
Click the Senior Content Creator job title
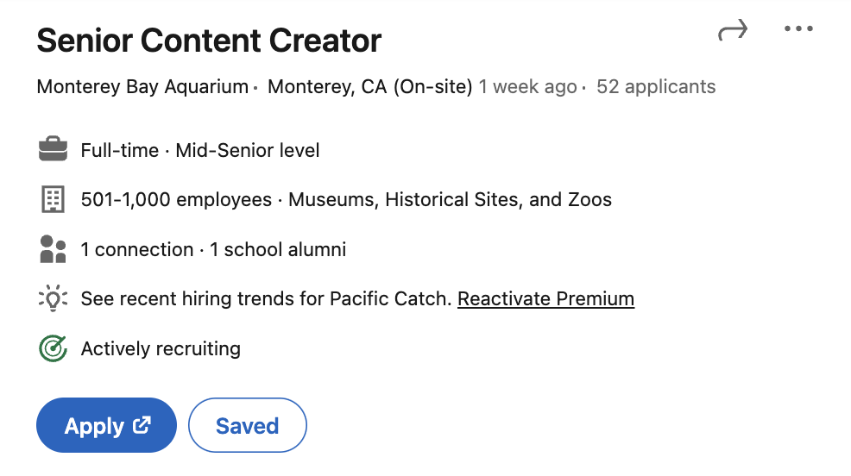(209, 41)
